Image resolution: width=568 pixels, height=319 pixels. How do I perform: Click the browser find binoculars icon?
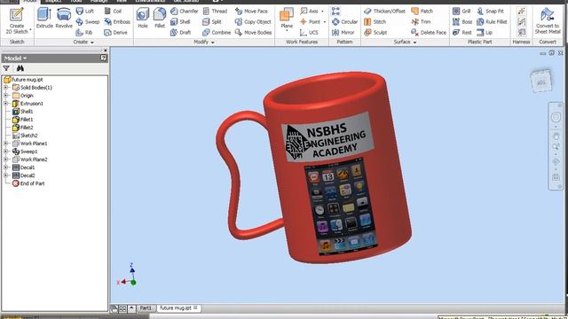click(x=20, y=68)
